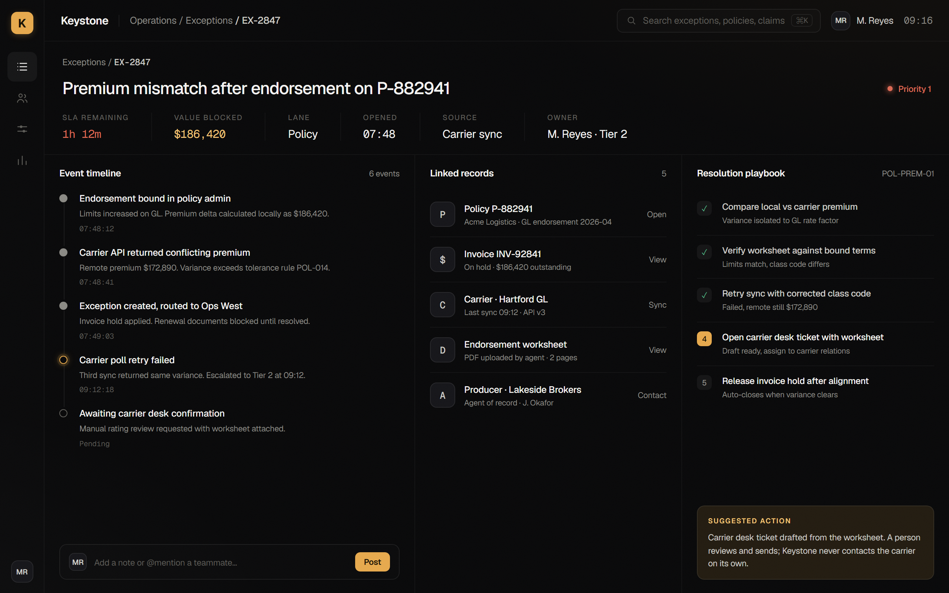Click Carrier poll retry failed title

click(127, 360)
